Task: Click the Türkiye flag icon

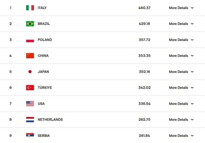Action: tap(30, 88)
